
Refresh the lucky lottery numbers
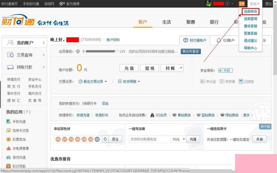tap(105, 139)
